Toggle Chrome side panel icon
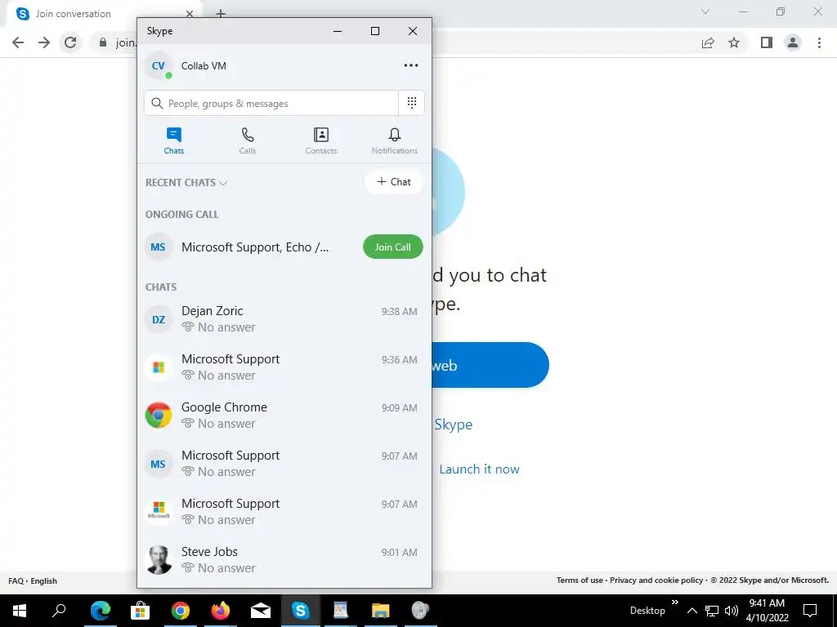 tap(767, 42)
